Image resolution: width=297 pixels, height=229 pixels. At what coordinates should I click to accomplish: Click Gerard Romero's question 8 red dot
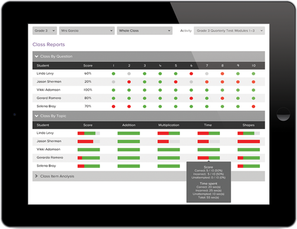(222, 98)
